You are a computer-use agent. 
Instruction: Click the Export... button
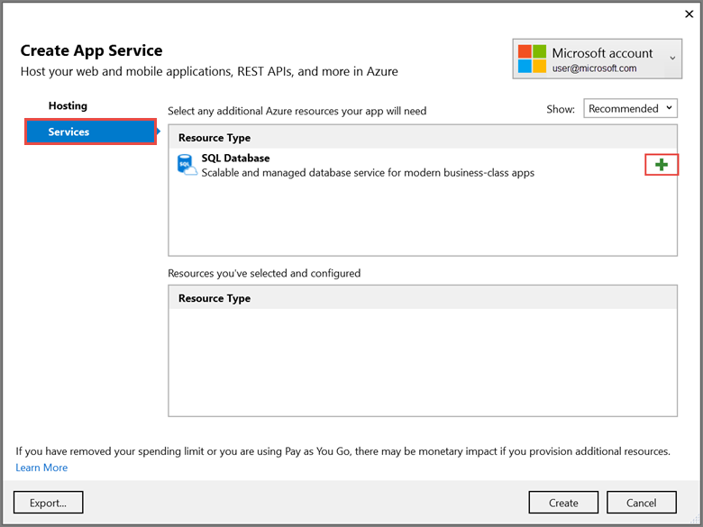click(49, 502)
